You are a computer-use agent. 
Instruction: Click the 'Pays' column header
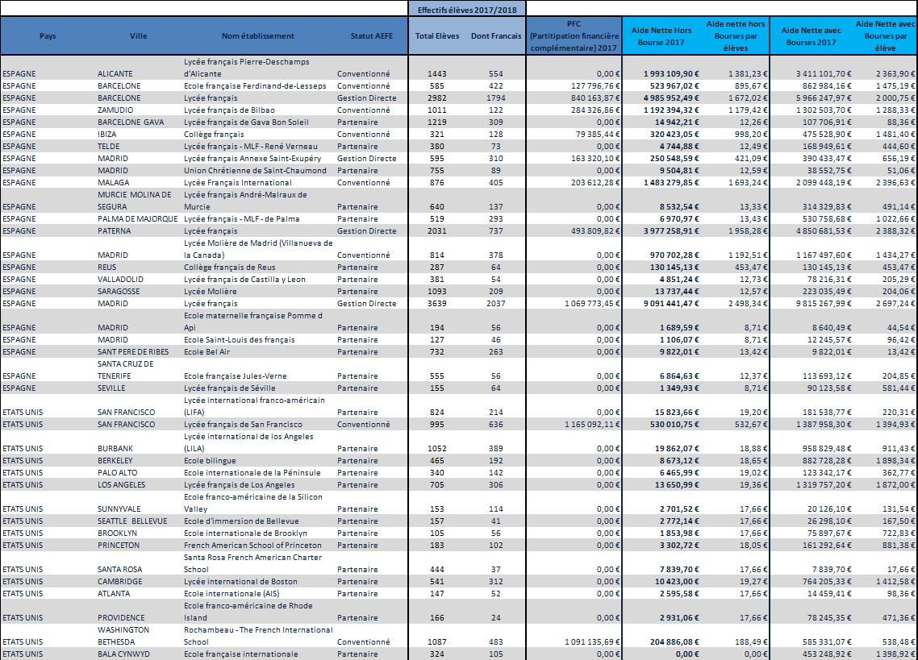tap(48, 35)
